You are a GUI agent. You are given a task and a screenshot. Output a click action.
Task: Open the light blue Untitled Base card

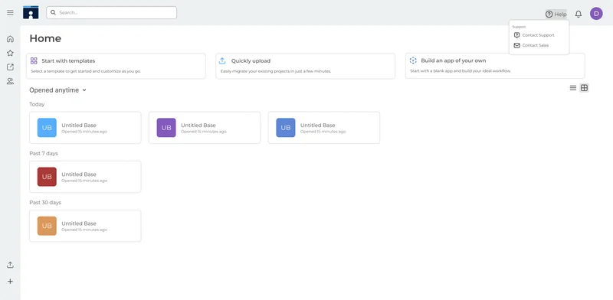click(85, 128)
